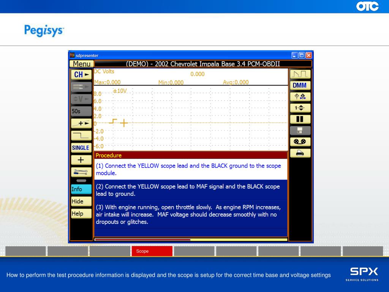Click the Pegisys logo
The image size is (389, 292).
tap(44, 30)
